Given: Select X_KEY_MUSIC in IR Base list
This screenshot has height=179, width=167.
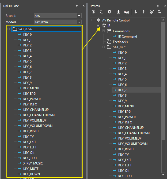Looking at the screenshot, I should 33,163.
